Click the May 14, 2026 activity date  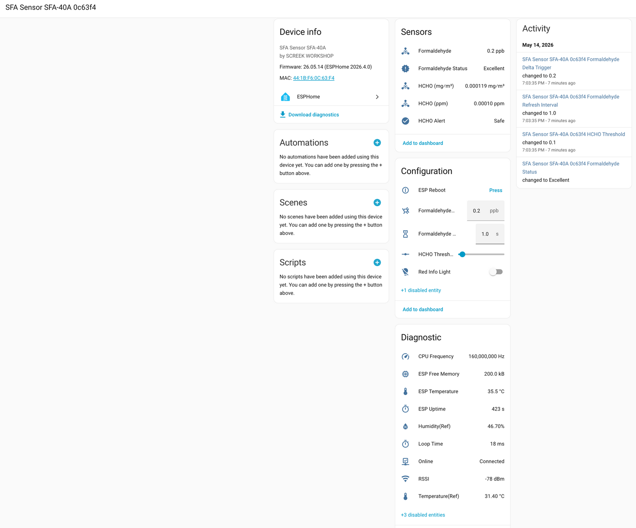(x=538, y=45)
